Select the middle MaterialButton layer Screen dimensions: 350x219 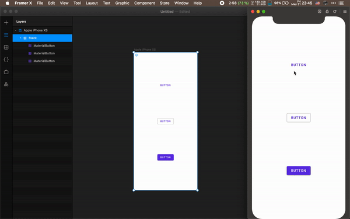coord(43,53)
